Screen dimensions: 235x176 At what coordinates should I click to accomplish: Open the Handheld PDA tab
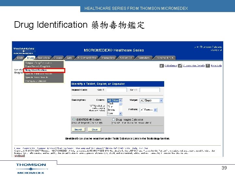click(x=165, y=58)
